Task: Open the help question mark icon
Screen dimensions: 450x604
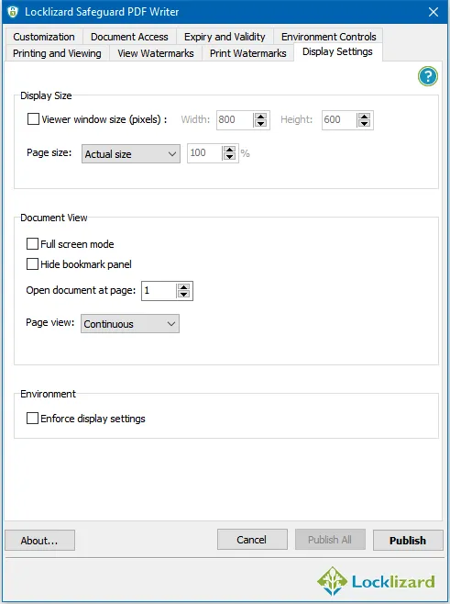Action: (x=428, y=76)
